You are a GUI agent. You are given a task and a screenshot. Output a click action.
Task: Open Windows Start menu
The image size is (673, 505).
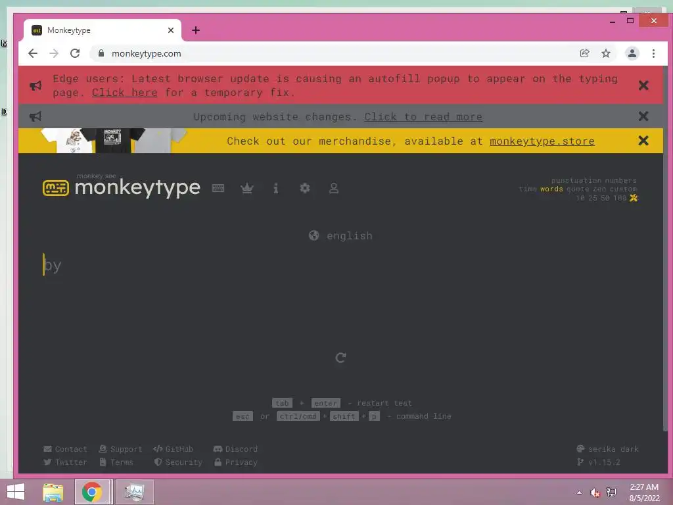[16, 492]
